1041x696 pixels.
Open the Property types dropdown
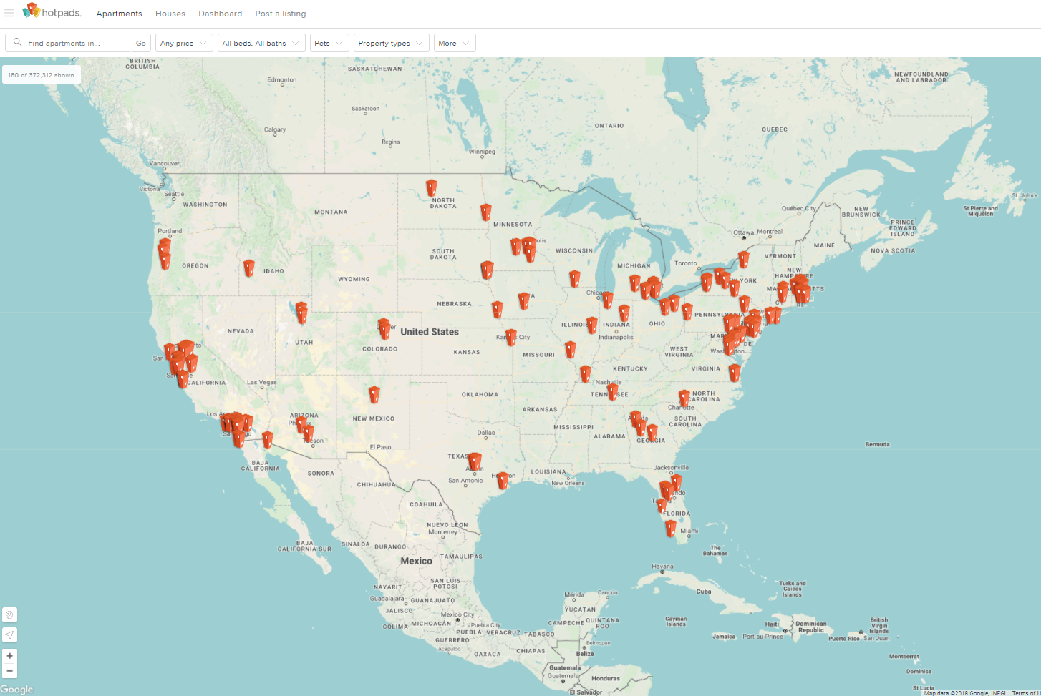[x=391, y=43]
